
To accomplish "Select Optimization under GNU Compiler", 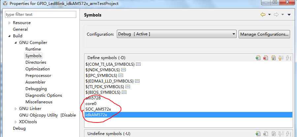I will (38, 69).
